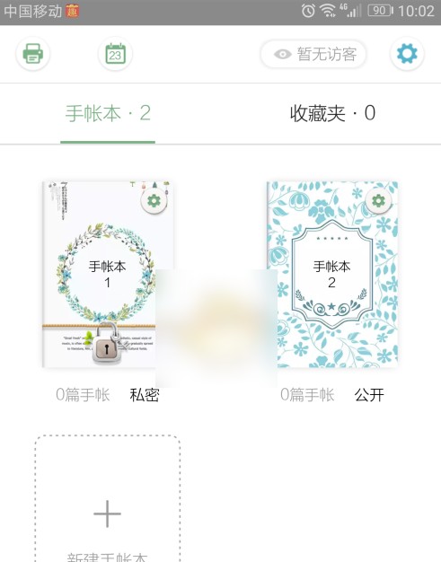
Task: Open the calendar icon showing 23
Action: click(x=116, y=54)
